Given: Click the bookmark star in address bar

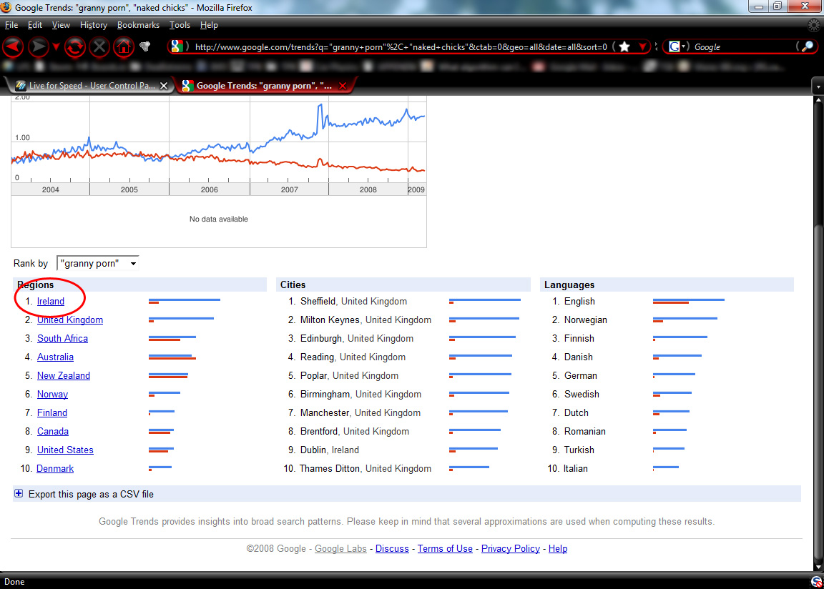Looking at the screenshot, I should pos(624,46).
